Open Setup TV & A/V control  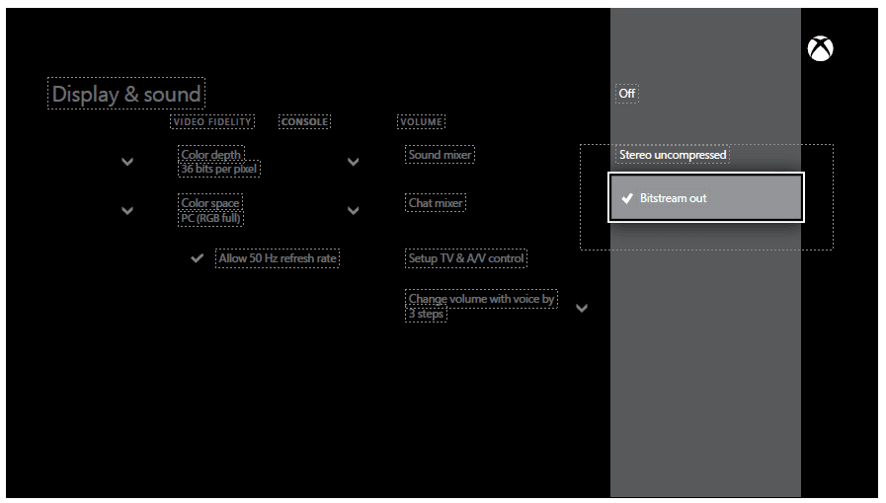tap(466, 258)
